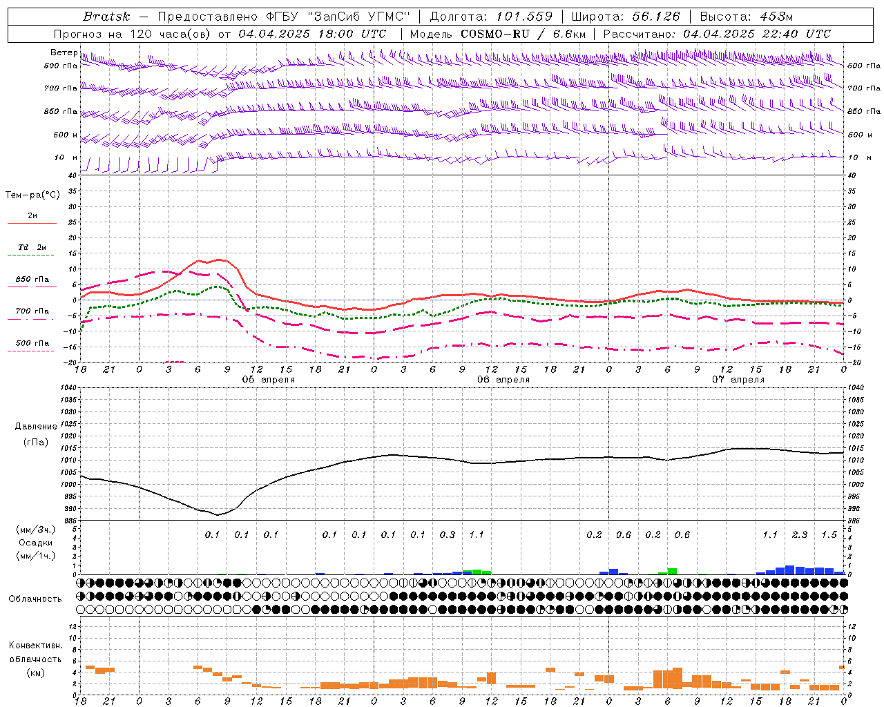Screen dimensions: 884x707
Task: Select the longitude value 101.559
Action: point(524,17)
